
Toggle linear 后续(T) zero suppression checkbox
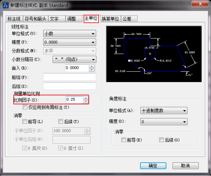61,122
